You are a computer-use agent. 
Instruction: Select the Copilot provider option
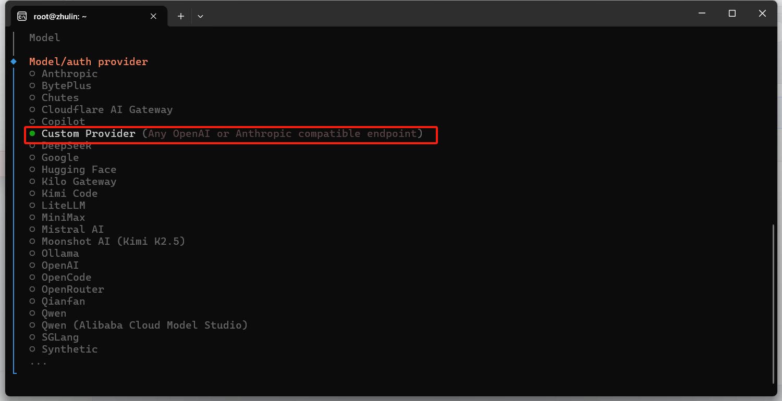pos(57,122)
